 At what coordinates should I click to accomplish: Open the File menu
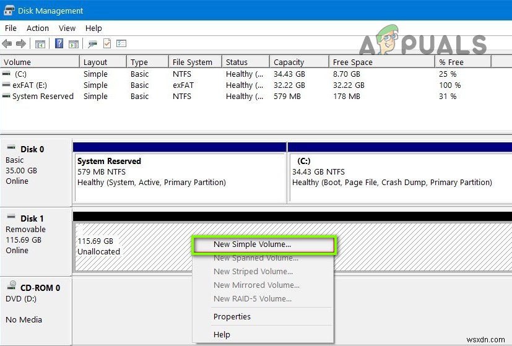11,28
